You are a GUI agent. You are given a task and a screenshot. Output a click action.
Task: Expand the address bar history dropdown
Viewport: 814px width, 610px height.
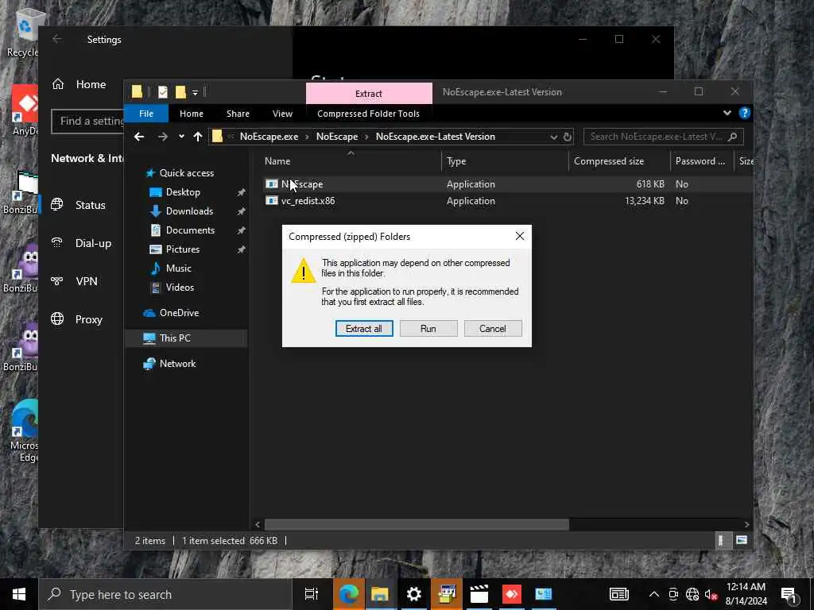[553, 137]
